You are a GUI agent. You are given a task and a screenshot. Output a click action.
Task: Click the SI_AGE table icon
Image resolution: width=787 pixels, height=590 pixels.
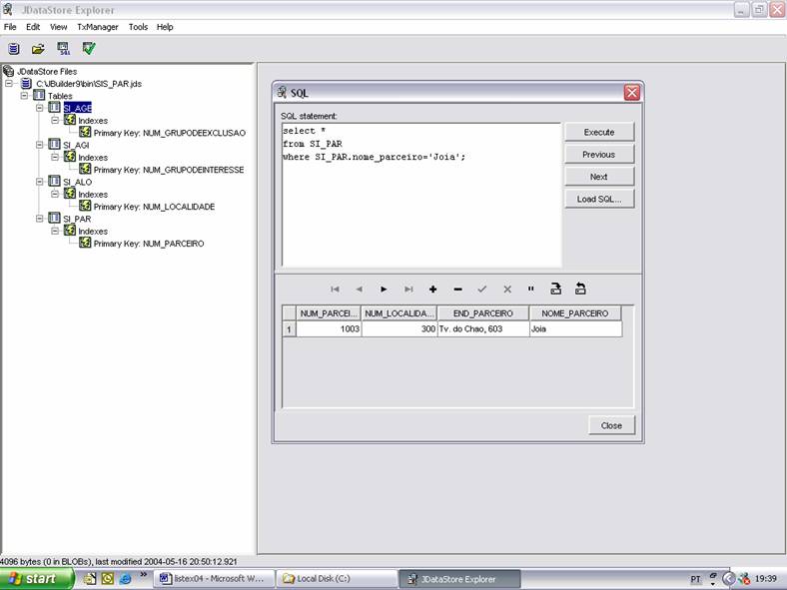[x=54, y=108]
